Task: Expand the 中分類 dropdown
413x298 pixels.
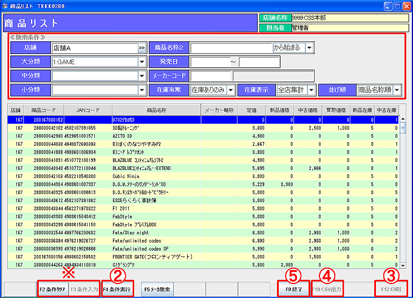Action: click(x=142, y=76)
